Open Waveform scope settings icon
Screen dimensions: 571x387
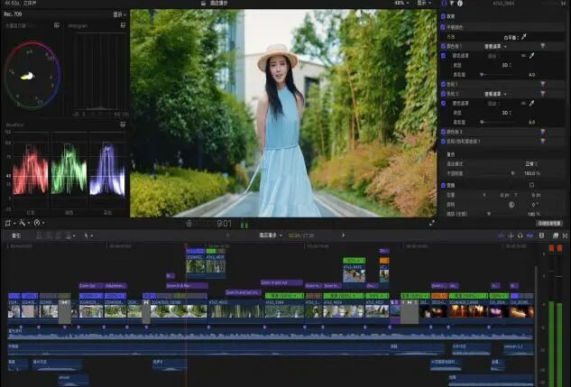(x=123, y=124)
